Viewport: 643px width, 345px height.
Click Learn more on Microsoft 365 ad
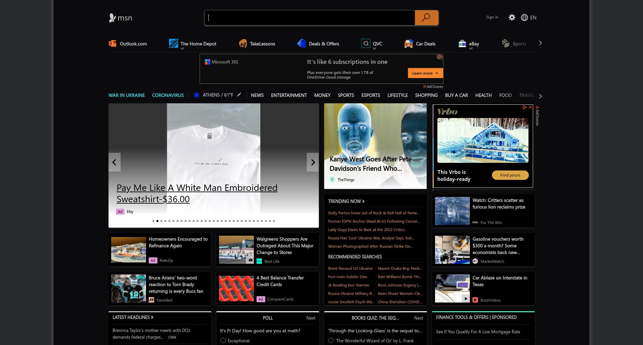click(425, 73)
